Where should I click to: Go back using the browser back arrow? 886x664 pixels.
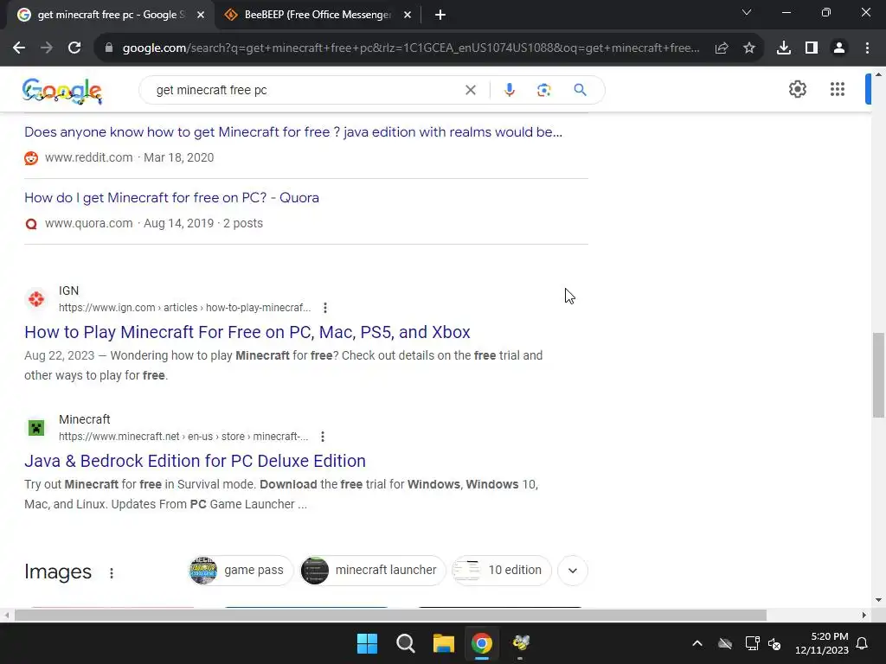tap(19, 48)
